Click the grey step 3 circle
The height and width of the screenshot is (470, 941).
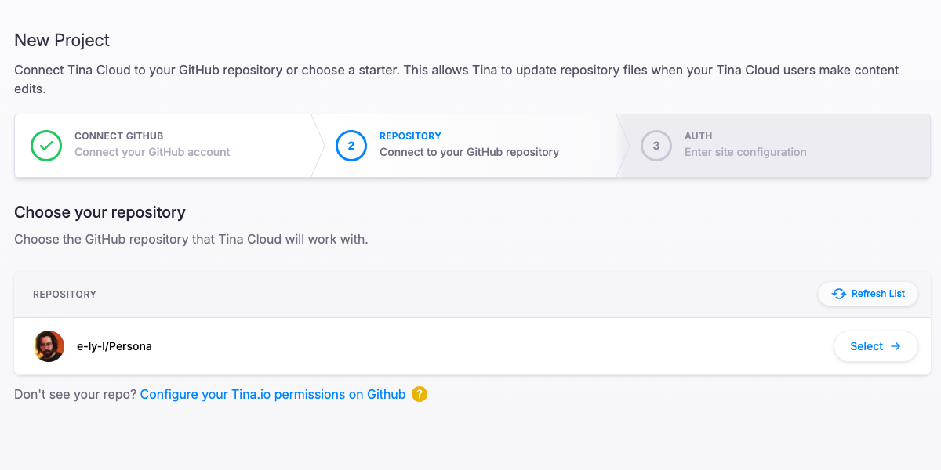pos(656,146)
